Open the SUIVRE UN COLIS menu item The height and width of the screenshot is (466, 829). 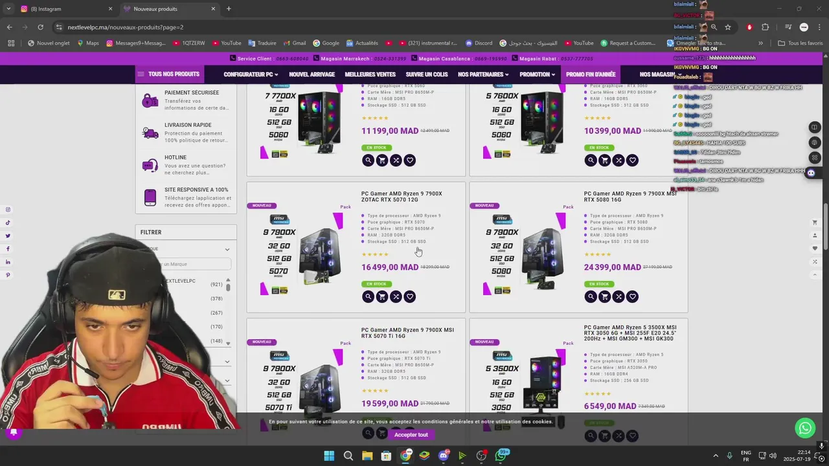(x=427, y=74)
